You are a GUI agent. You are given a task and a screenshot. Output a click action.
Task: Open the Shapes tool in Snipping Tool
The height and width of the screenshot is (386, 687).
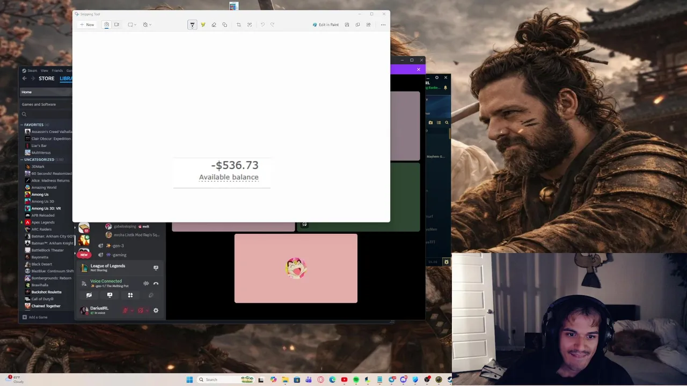[224, 25]
